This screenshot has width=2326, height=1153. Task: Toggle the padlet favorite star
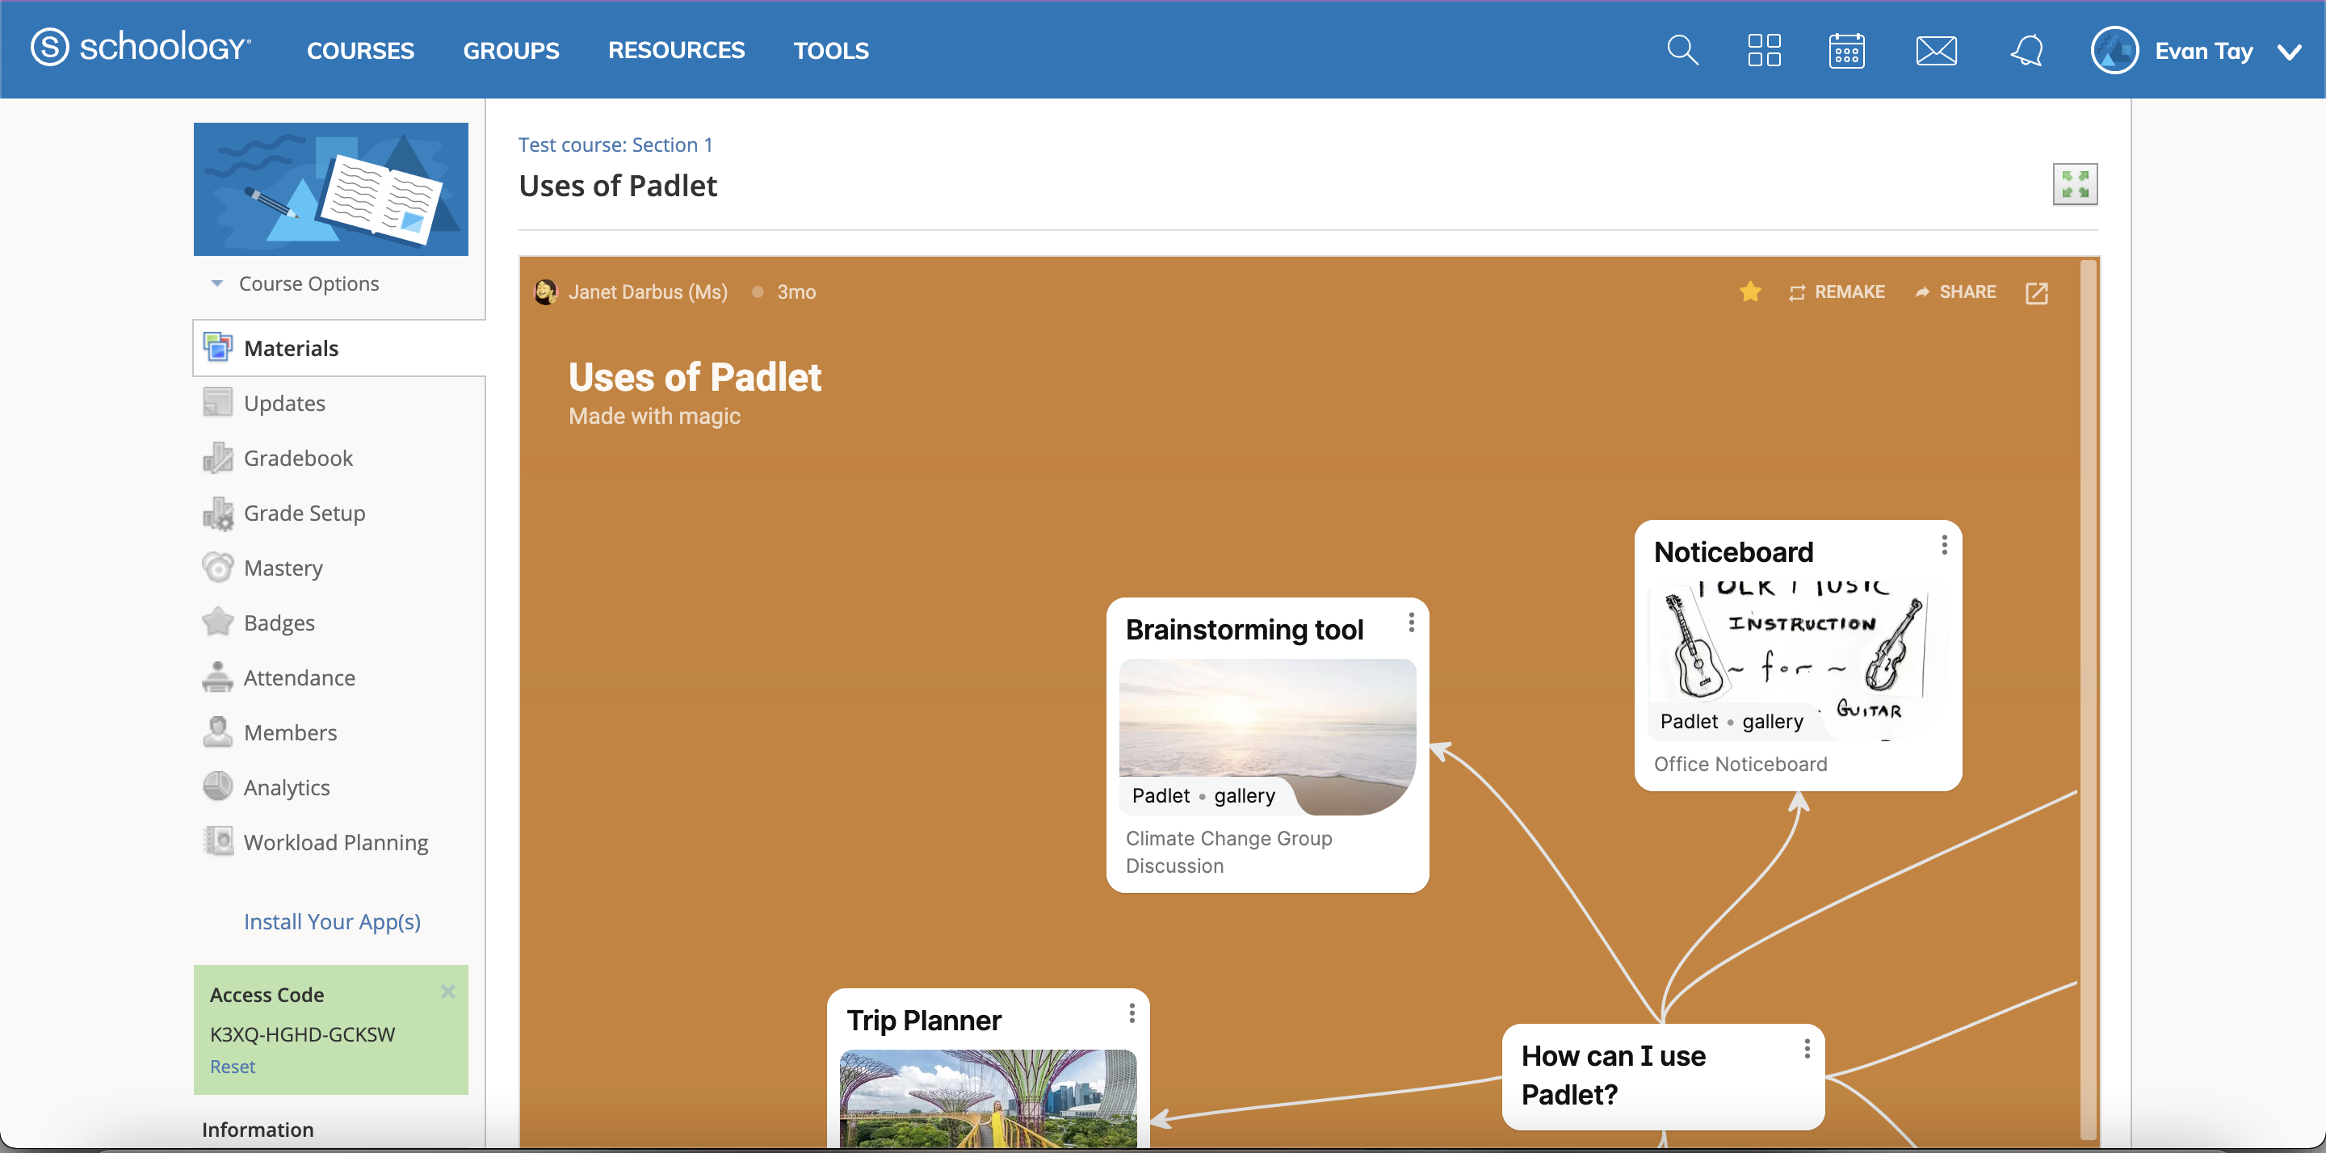coord(1749,291)
